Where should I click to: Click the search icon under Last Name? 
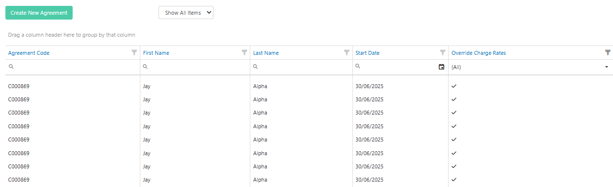(x=255, y=66)
